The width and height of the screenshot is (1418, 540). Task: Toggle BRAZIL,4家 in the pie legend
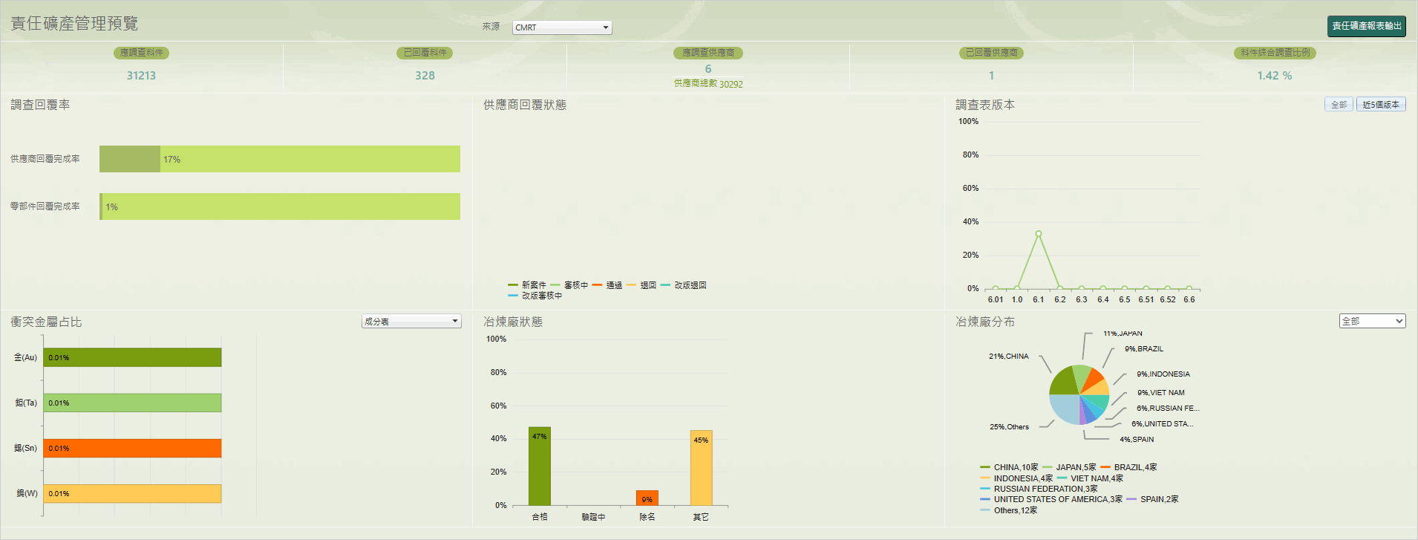click(1128, 467)
